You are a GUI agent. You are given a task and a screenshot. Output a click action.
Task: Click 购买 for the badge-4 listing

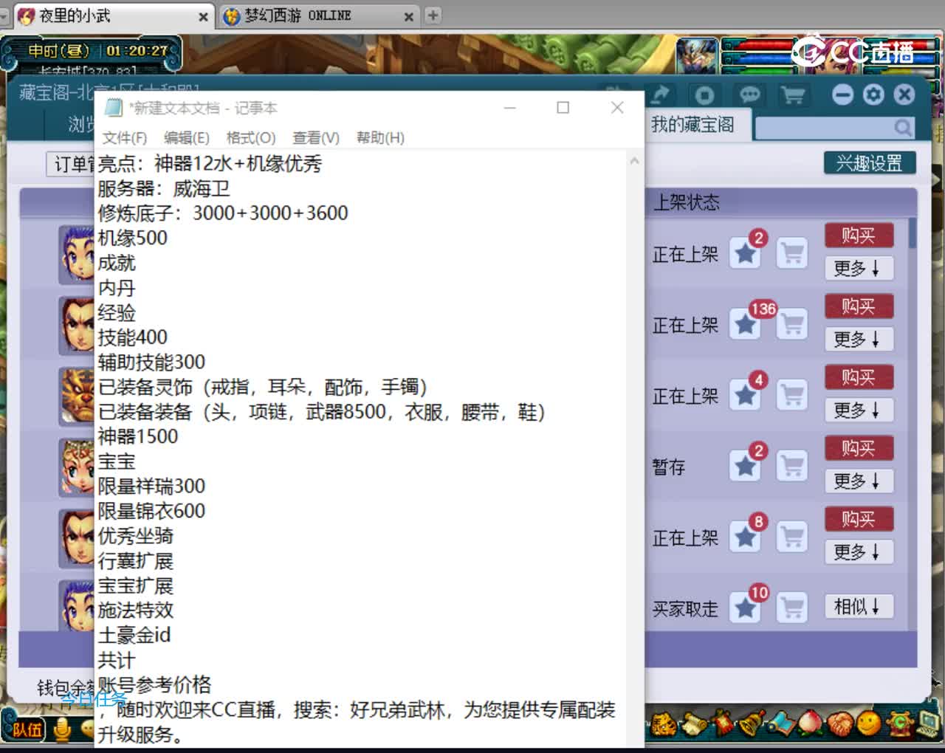tap(859, 377)
